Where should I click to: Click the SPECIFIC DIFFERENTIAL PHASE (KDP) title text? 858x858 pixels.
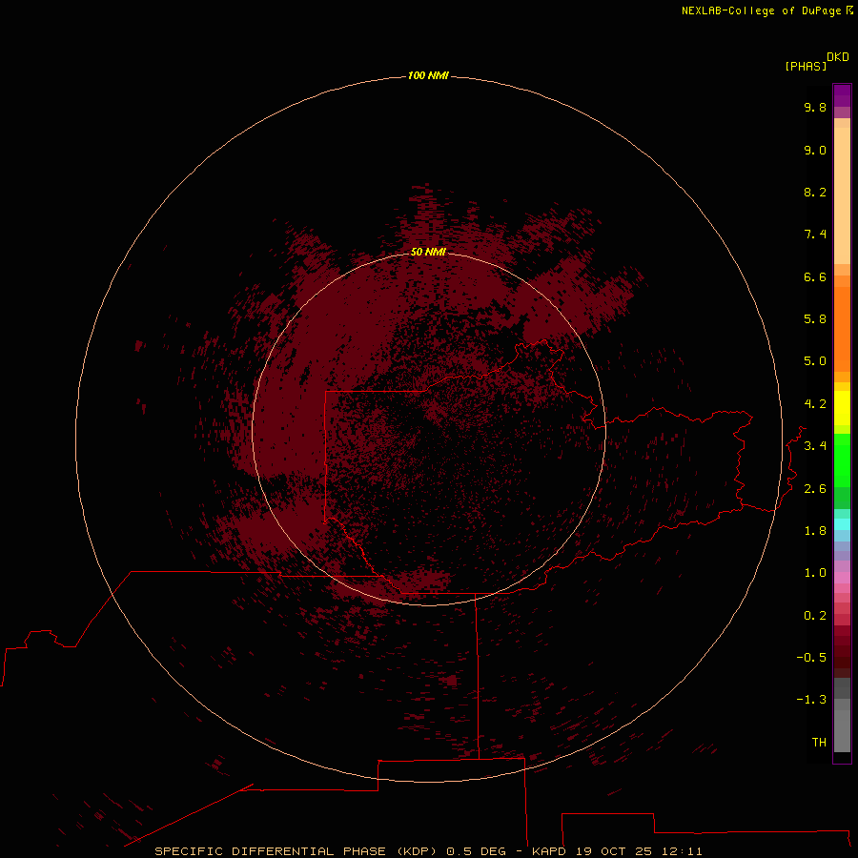[296, 851]
